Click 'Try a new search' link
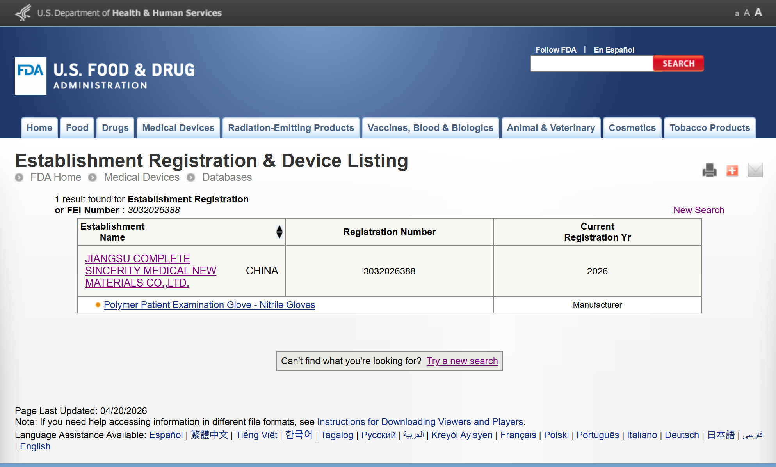Screen dimensions: 776x467 [462, 361]
